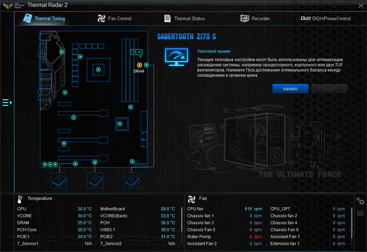Select the Thermal Tuning tab
Viewport: 367px width, 252px height.
click(x=44, y=18)
